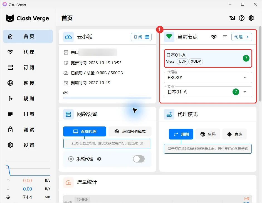
Task: Open 日志 logs in sidebar
Action: (x=28, y=114)
